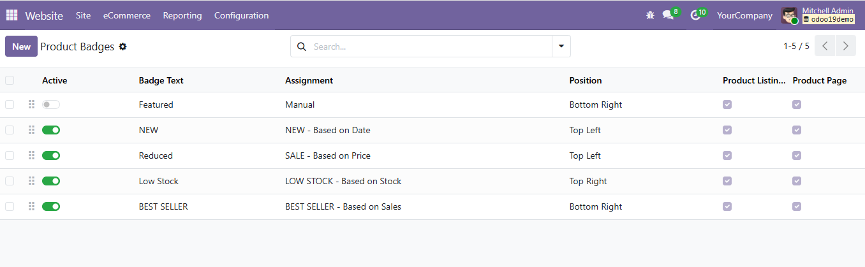
Task: Toggle Product Page checkbox for BEST SELLER
Action: tap(797, 206)
